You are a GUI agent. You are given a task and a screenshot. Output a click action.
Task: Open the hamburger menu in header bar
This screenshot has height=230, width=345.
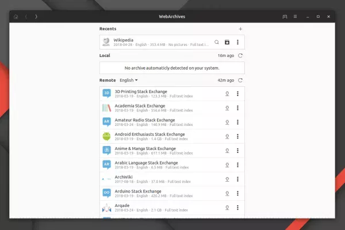(296, 17)
